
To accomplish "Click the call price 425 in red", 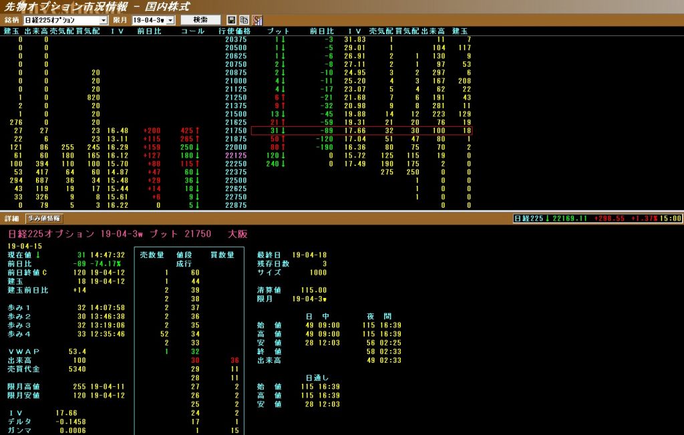I will click(187, 130).
